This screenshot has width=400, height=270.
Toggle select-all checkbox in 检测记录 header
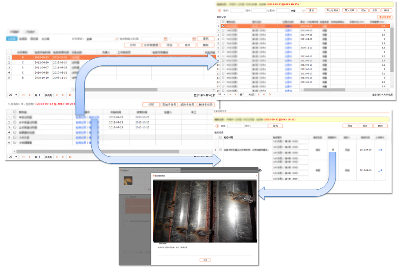(223, 22)
